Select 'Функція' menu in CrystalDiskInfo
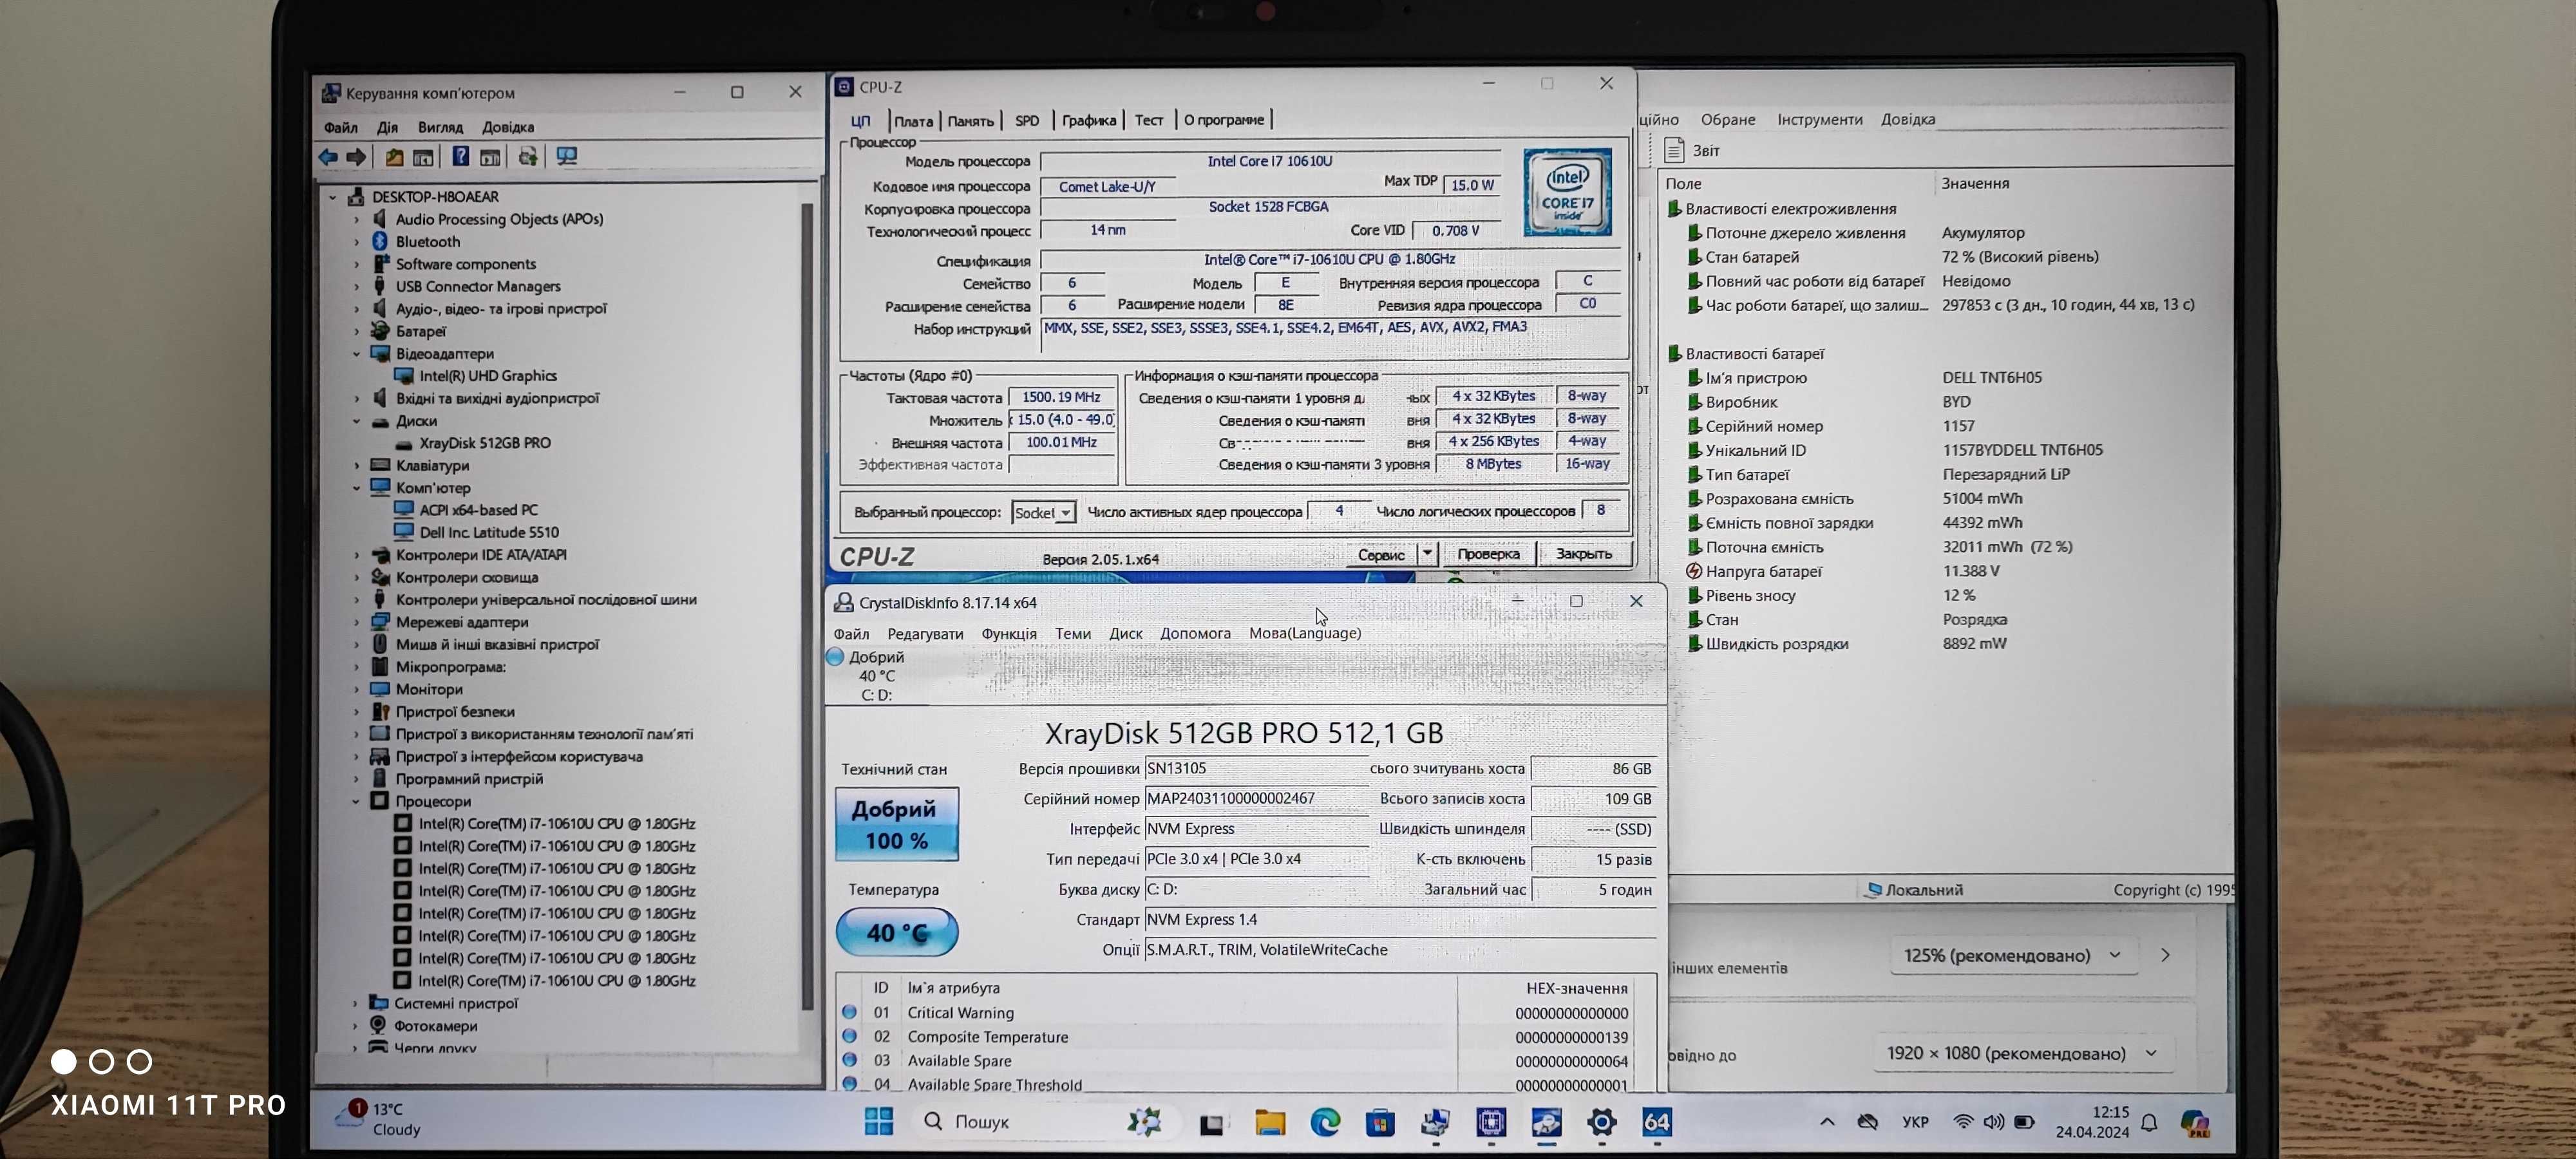 coord(1009,632)
